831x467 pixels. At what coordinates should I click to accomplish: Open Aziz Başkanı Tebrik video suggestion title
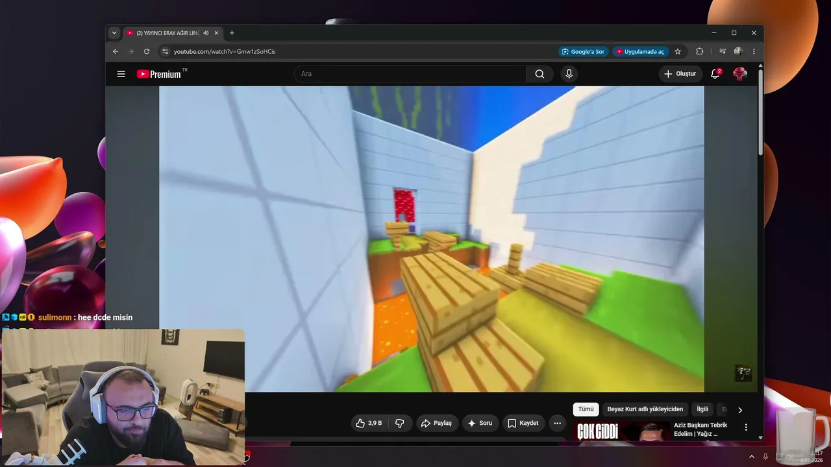click(701, 429)
